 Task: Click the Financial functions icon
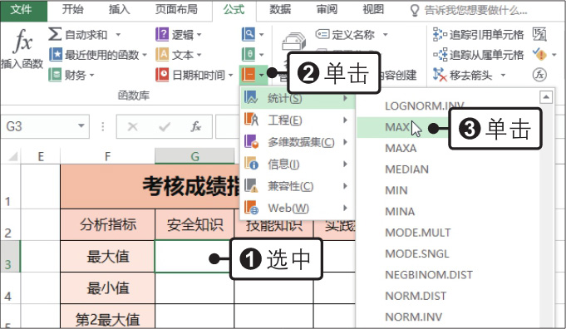(x=55, y=75)
